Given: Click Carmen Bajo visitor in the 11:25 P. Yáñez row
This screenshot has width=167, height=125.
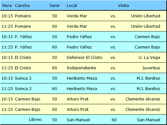Looking at the screenshot, I should coord(147,47).
